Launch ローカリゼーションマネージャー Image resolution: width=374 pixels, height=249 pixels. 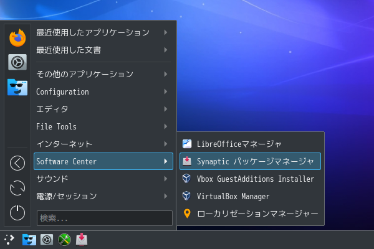(x=250, y=214)
